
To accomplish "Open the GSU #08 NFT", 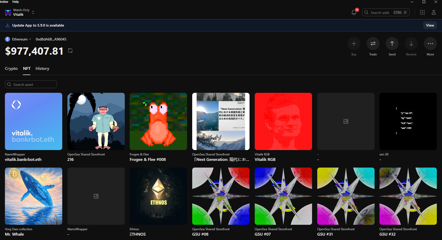I will (221, 196).
